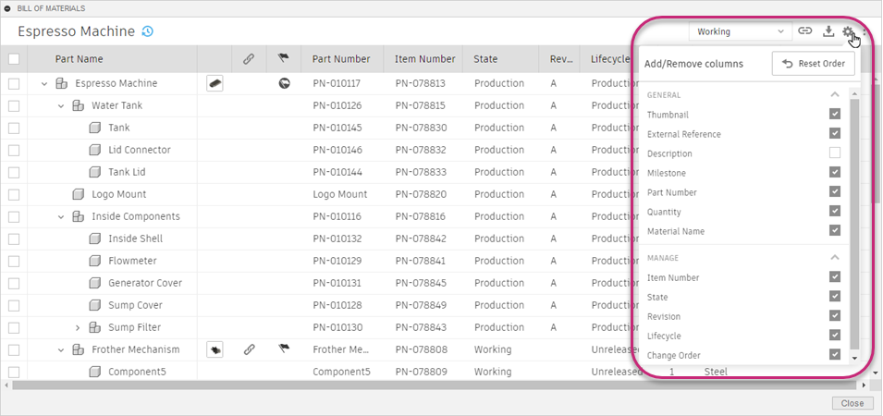
Task: Open the gear settings icon
Action: [848, 31]
